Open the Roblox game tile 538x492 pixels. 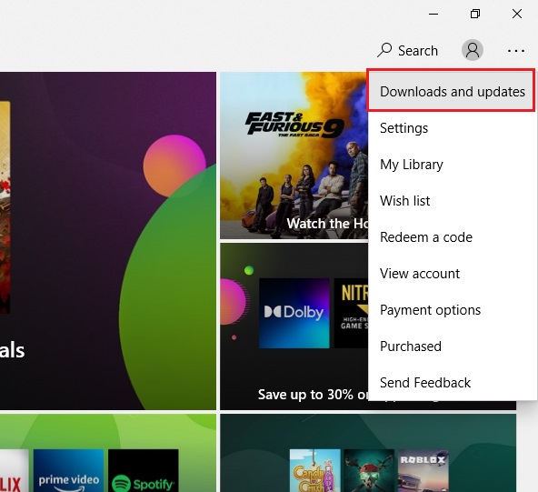[423, 470]
